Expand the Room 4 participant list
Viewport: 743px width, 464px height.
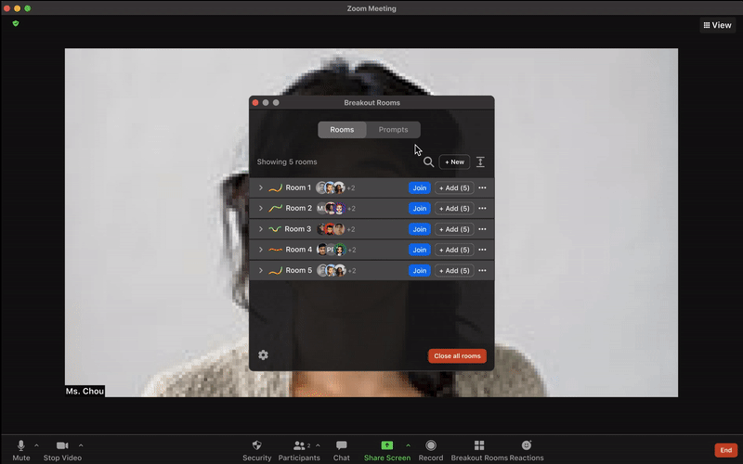point(261,250)
